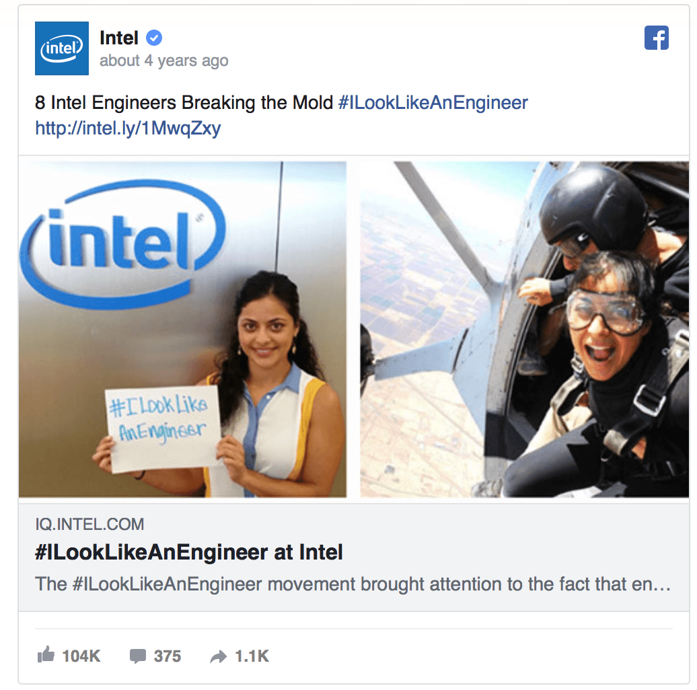The height and width of the screenshot is (690, 697).
Task: View the 375 comments count
Action: click(x=168, y=656)
